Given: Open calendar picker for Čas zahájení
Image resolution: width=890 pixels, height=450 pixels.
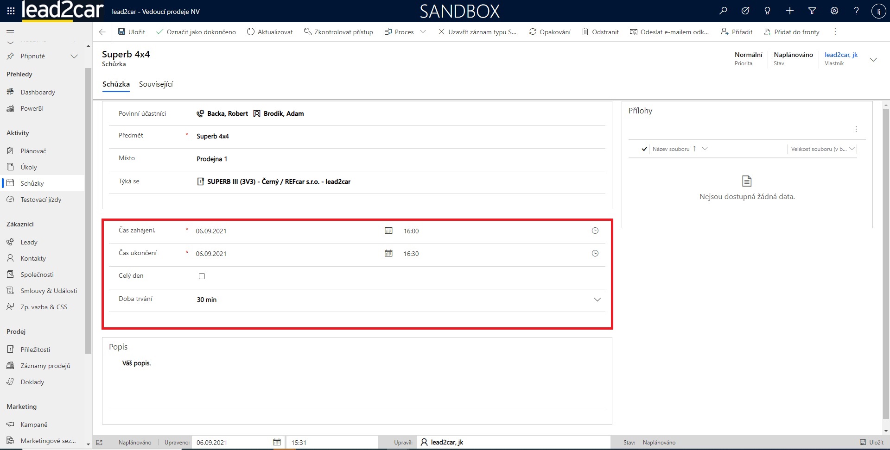Looking at the screenshot, I should 388,231.
